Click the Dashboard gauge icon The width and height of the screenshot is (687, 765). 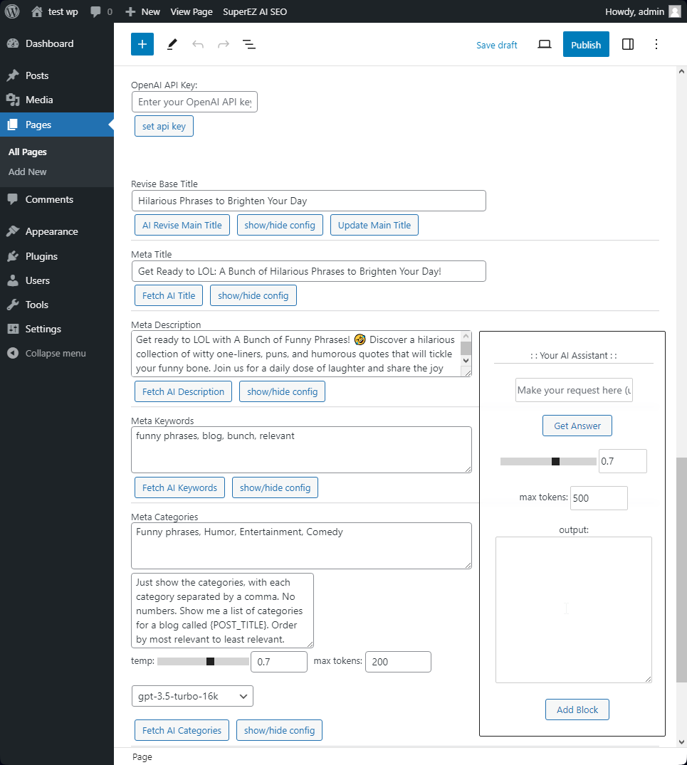tap(13, 43)
